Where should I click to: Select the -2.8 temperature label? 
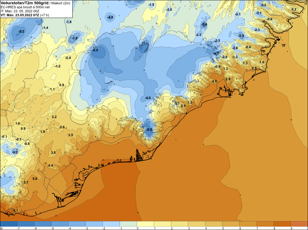coord(235,48)
